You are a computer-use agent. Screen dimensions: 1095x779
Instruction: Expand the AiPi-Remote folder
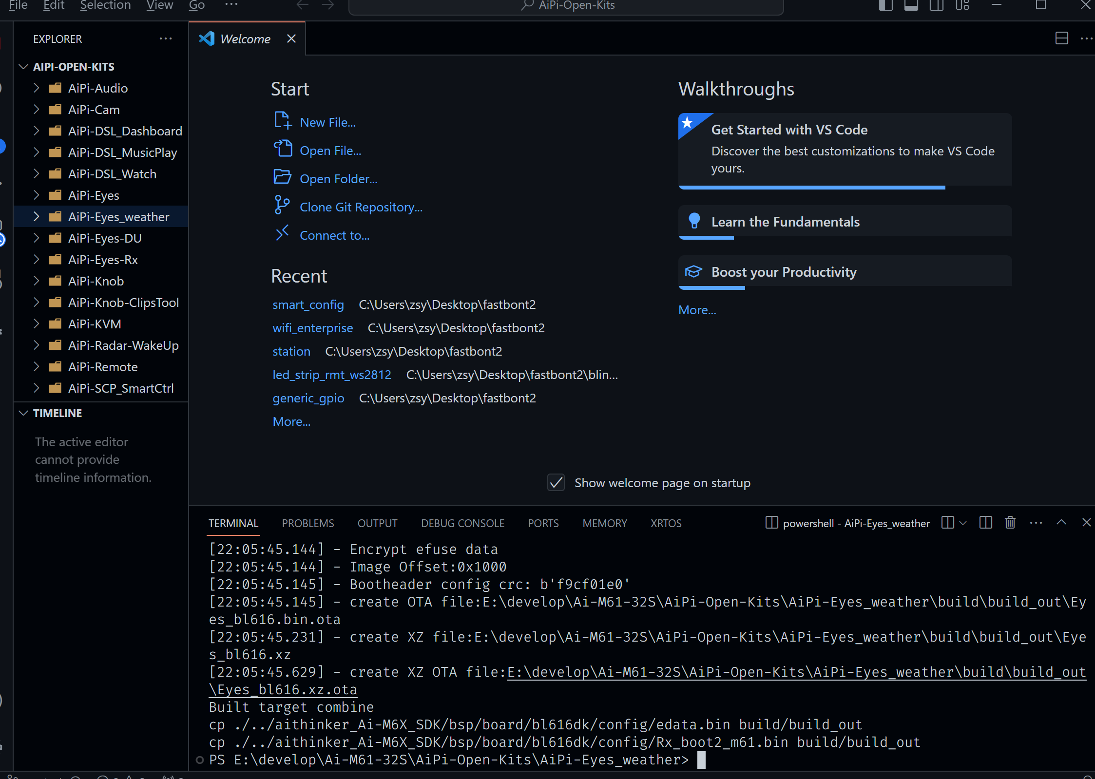37,366
